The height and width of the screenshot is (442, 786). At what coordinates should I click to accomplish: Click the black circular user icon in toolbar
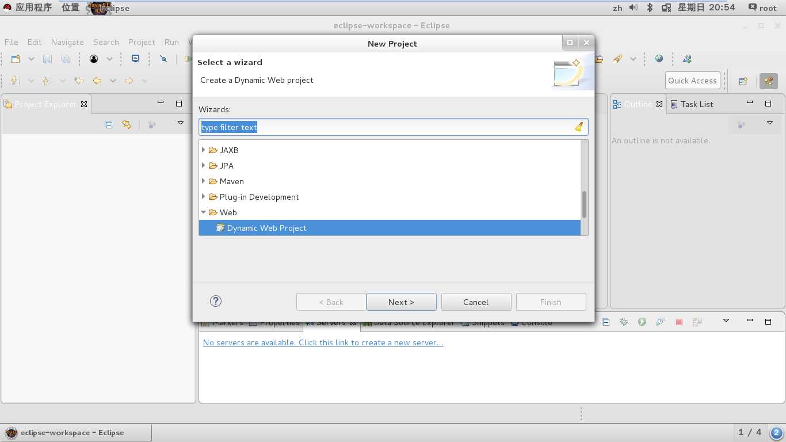(94, 59)
